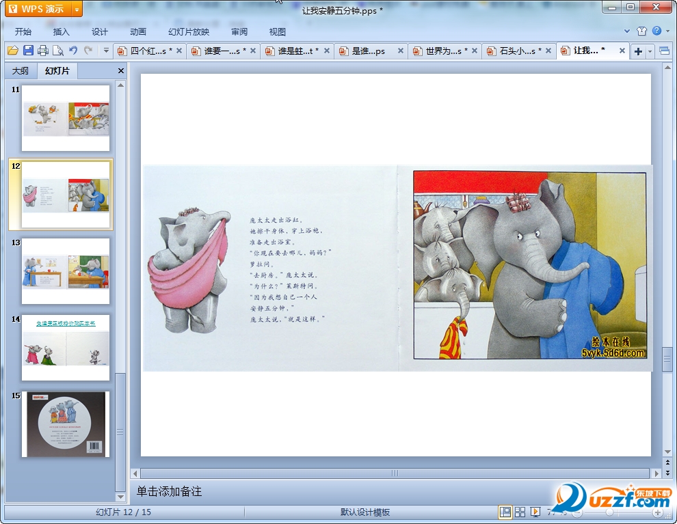Switch to Normal view icon in status bar
This screenshot has height=524, width=677.
pyautogui.click(x=505, y=512)
